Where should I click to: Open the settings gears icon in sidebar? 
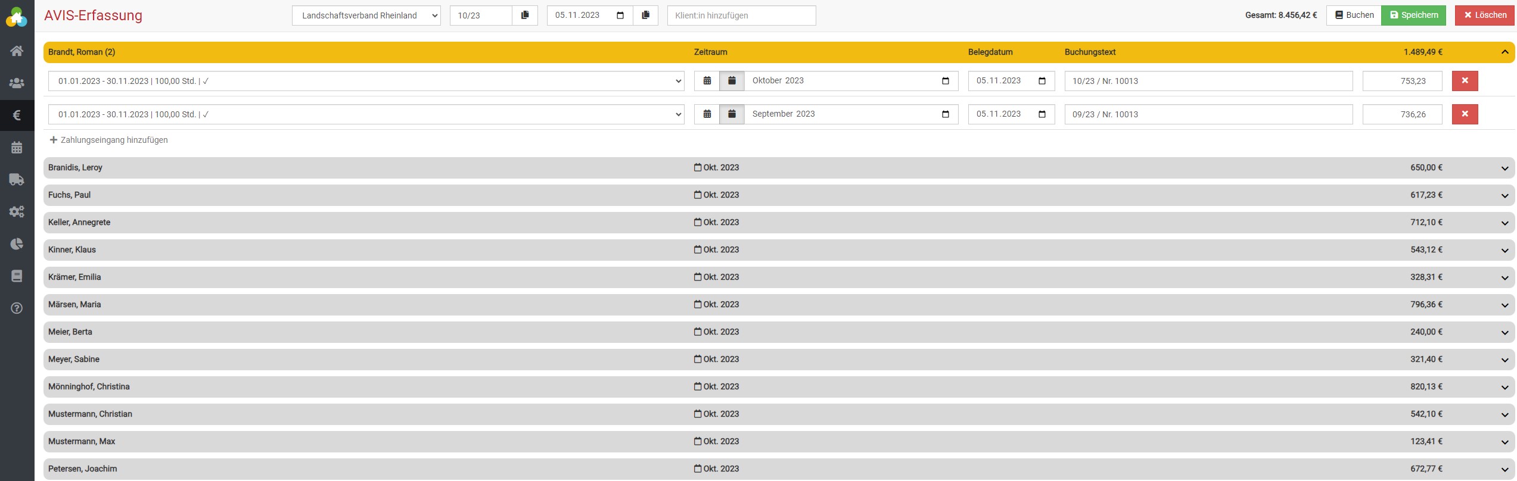[x=17, y=212]
